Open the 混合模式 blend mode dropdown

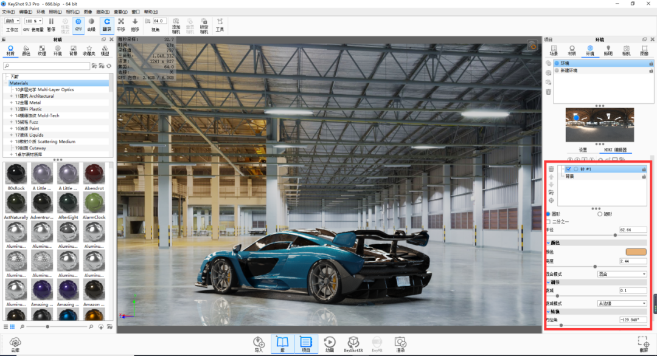point(622,274)
